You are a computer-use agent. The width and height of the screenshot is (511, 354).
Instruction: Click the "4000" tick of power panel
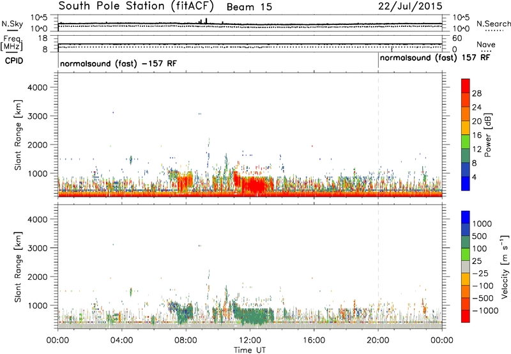37,88
